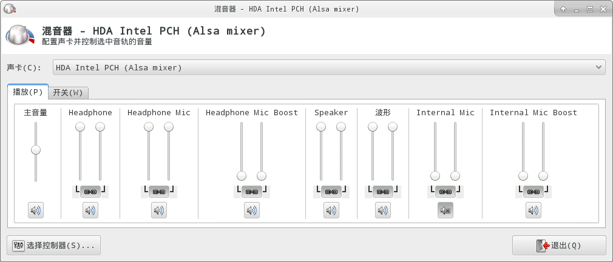Click the left Headphone Mic Boost slider handle
Viewport: 613px width, 262px height.
(x=242, y=176)
